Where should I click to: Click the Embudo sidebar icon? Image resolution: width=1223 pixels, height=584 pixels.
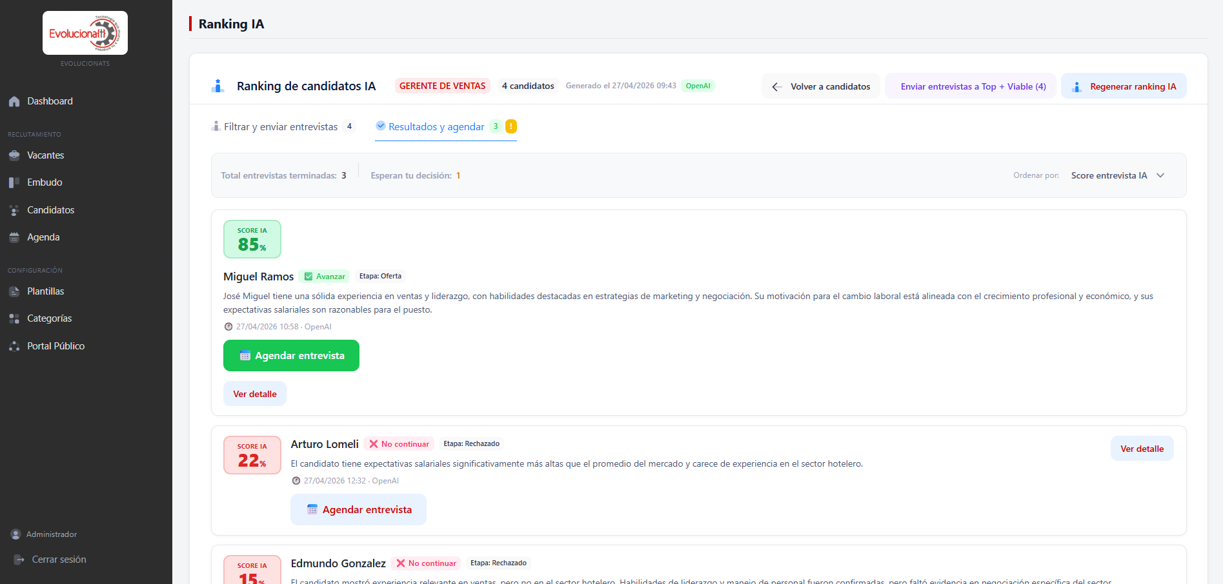pos(14,182)
